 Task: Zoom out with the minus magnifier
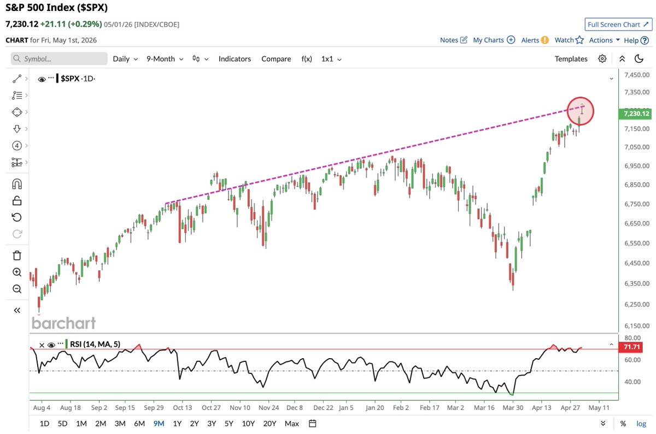16,289
